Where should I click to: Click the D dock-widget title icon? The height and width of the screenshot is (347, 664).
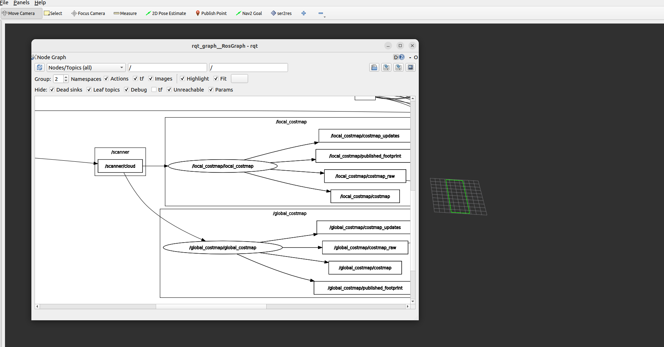(396, 57)
